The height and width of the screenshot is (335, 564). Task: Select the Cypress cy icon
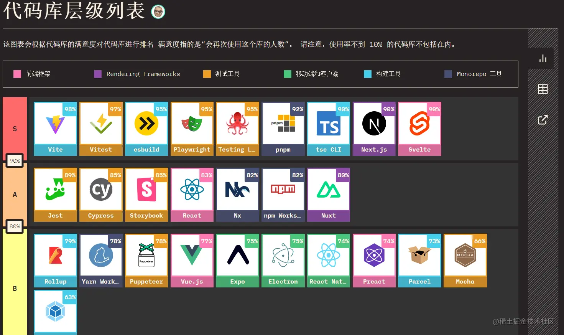point(101,190)
